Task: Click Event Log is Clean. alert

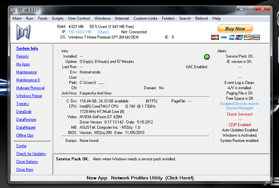Action: [239, 83]
